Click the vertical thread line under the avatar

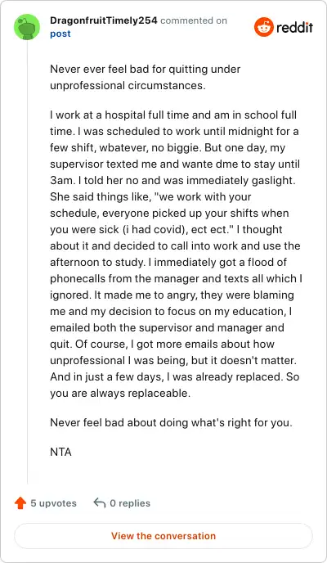coord(27,262)
